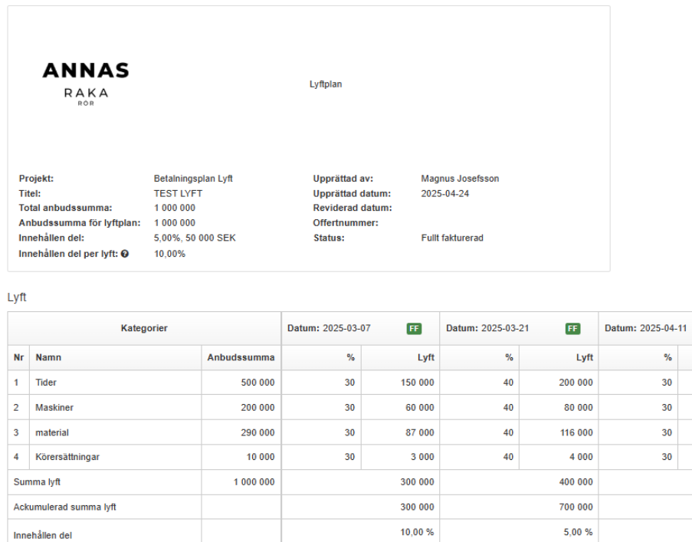
Task: Select the Maskiner category row name
Action: click(54, 408)
